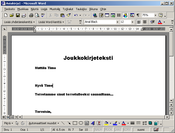Image resolution: width=175 pixels, height=133 pixels.
Task: Toggle the KORV status bar indicator
Action: (127, 130)
